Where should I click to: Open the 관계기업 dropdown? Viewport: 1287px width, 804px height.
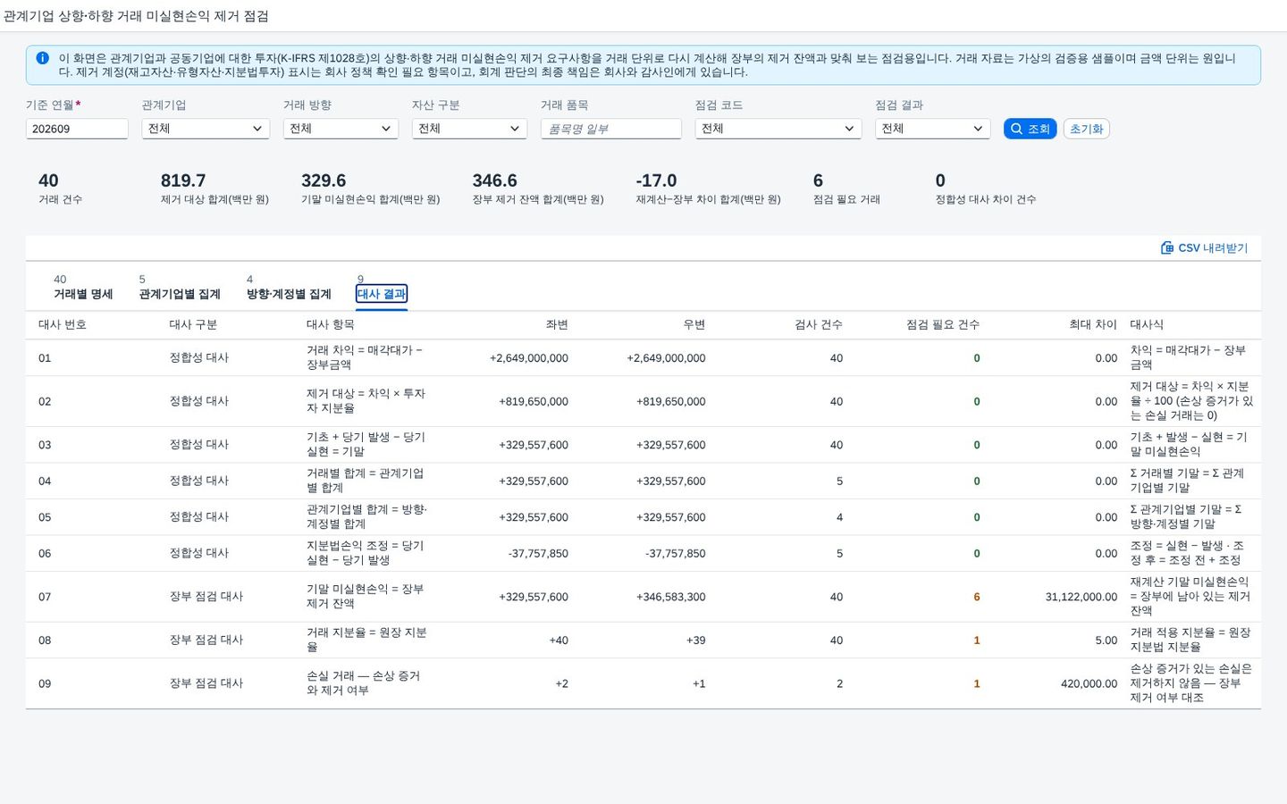(206, 129)
